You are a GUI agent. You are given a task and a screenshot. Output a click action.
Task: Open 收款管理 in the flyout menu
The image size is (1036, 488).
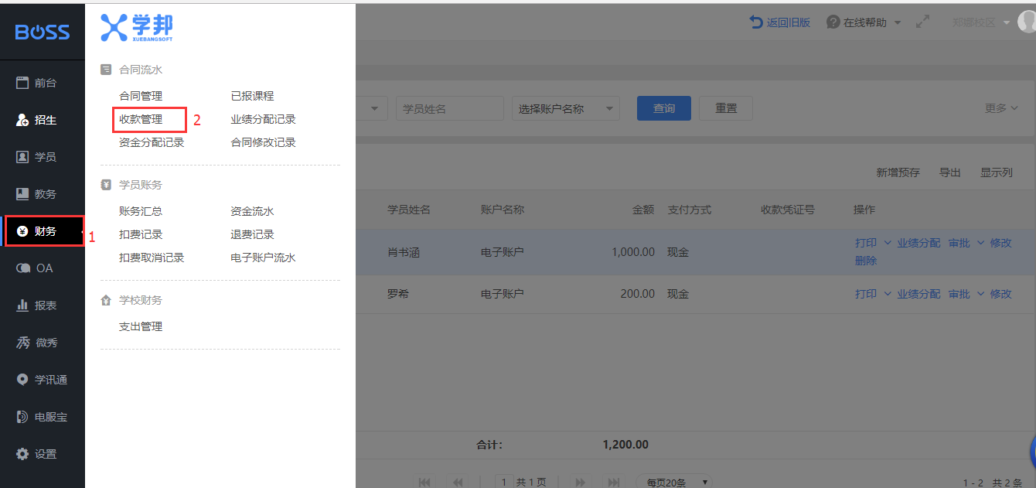(x=141, y=119)
